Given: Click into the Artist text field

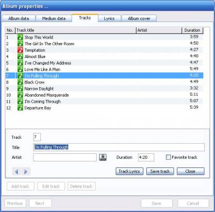Looking at the screenshot, I should coord(65,157).
